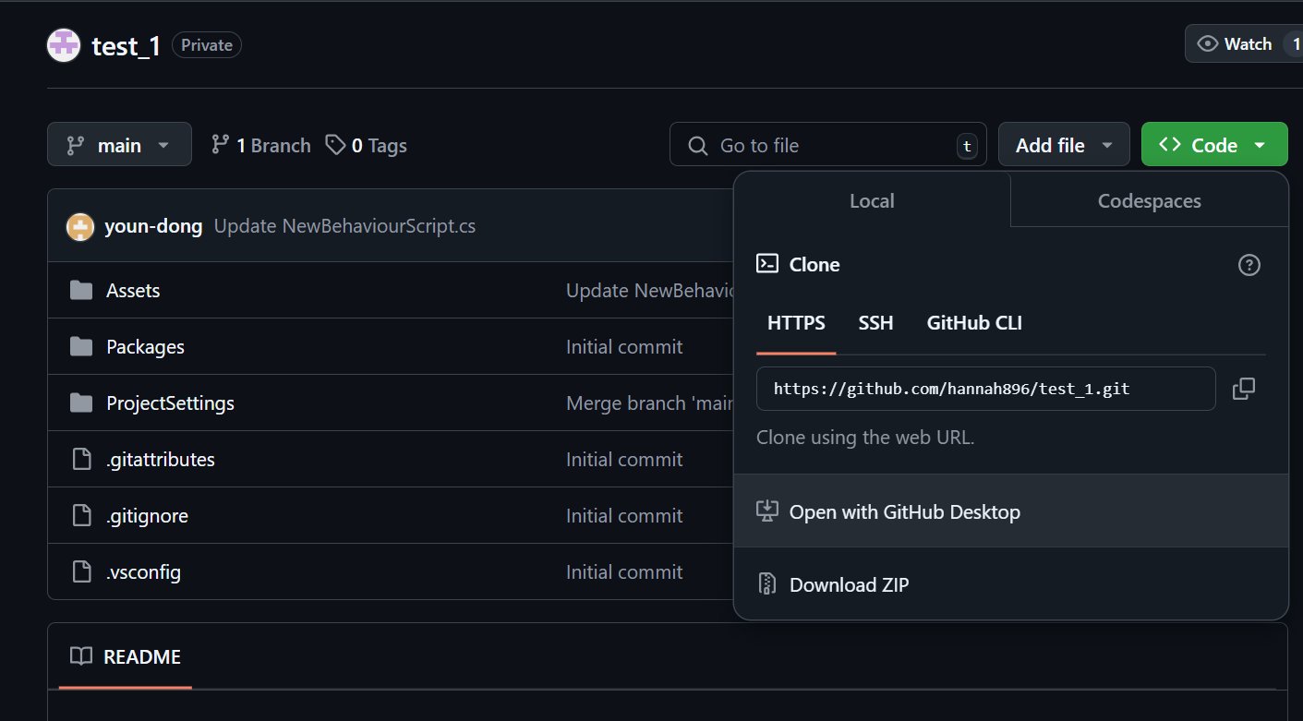Select the Local tab

click(x=872, y=201)
